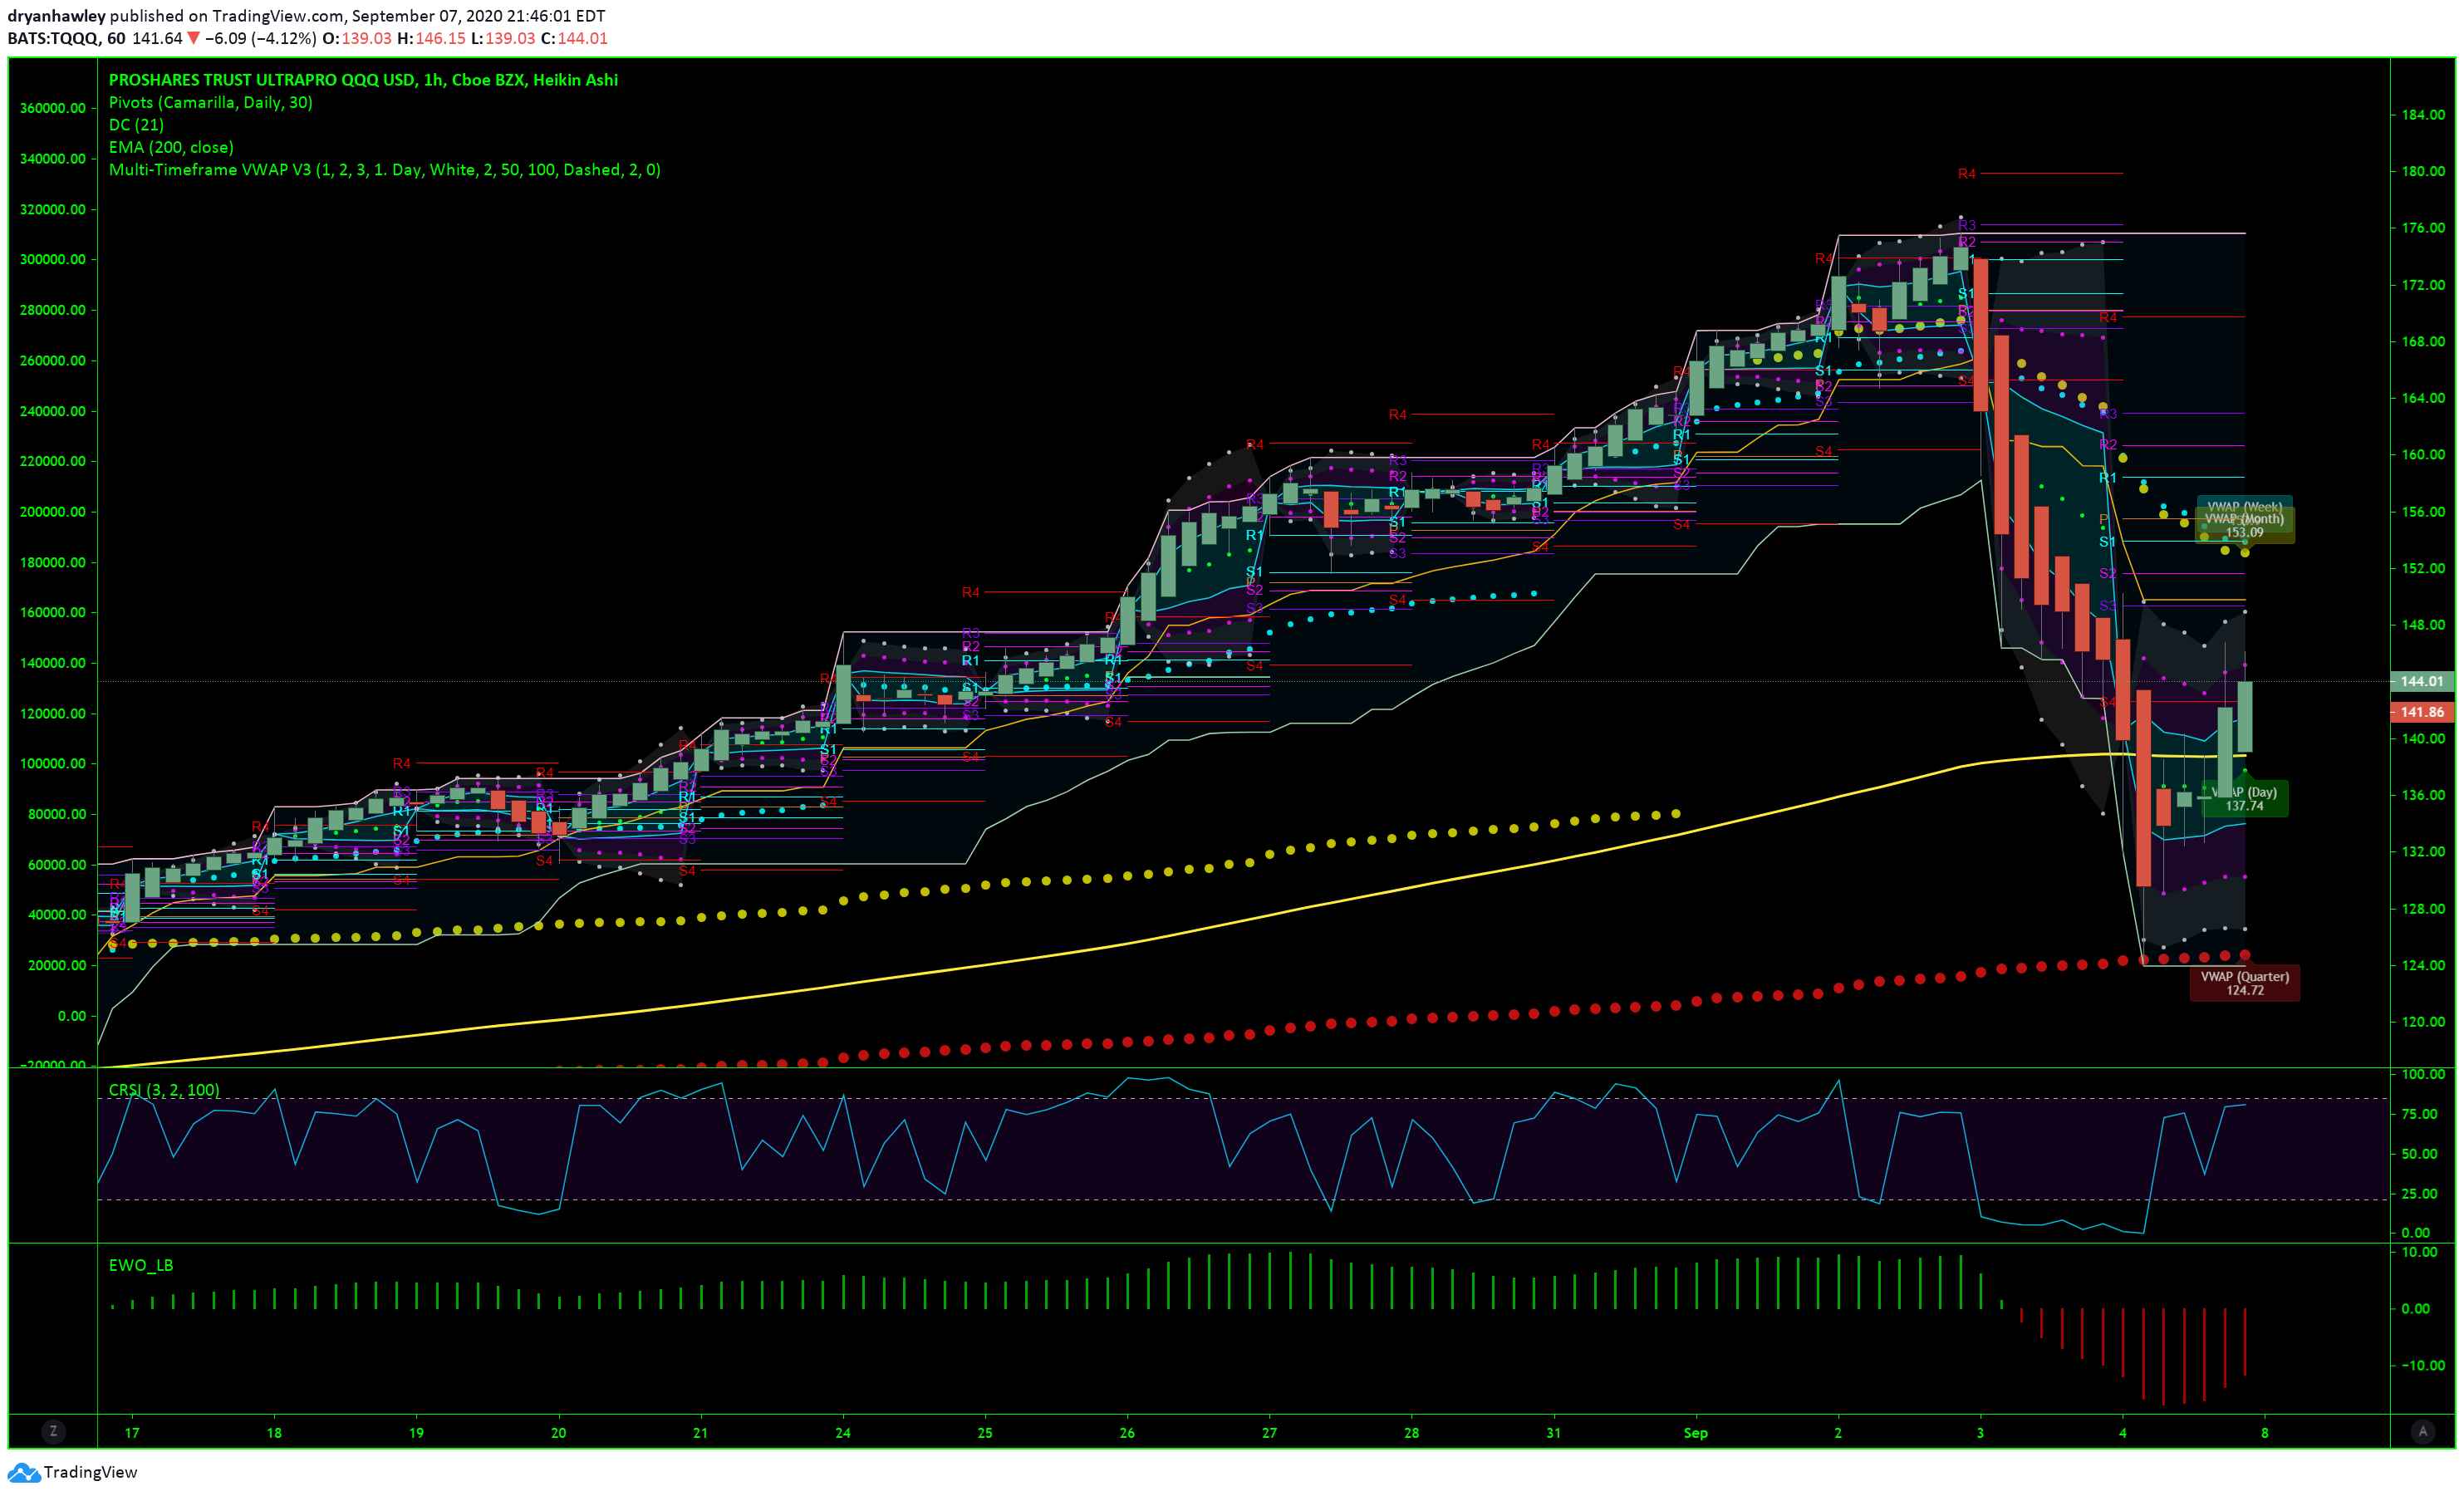Click the 120.00 level on price axis

click(x=2423, y=1022)
